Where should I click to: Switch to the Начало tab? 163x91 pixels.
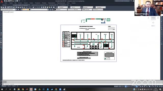pos(5,5)
